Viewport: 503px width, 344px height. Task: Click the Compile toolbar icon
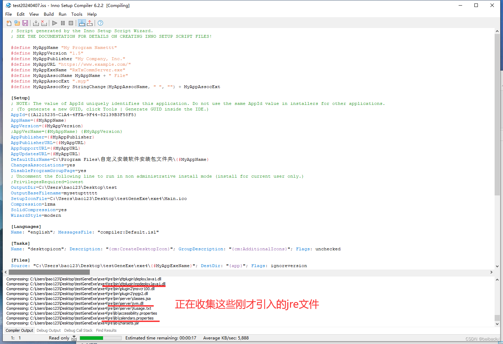(36, 23)
